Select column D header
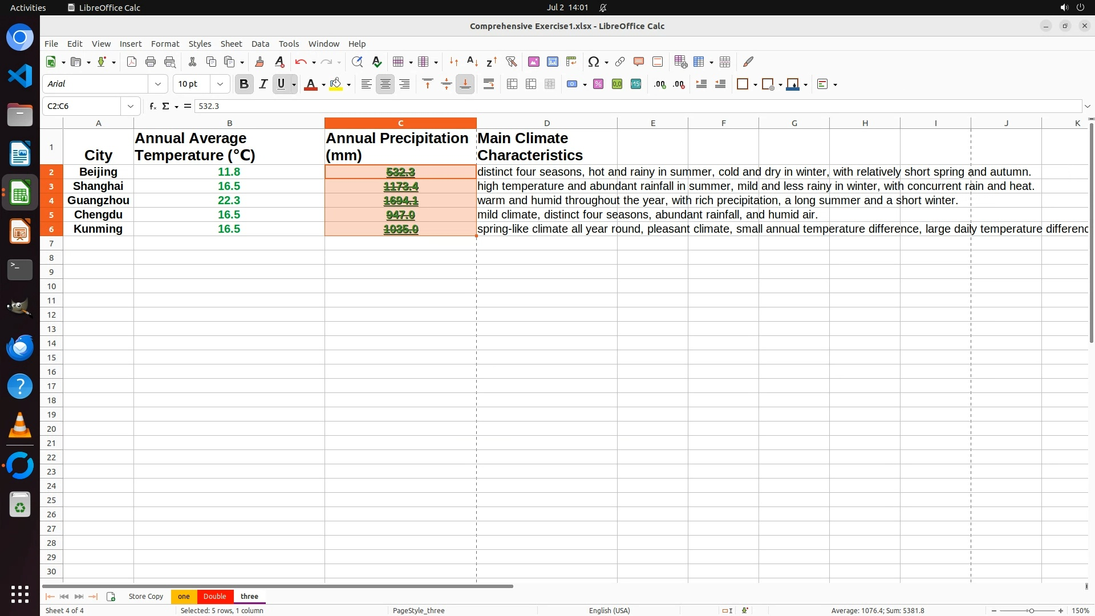 click(546, 123)
